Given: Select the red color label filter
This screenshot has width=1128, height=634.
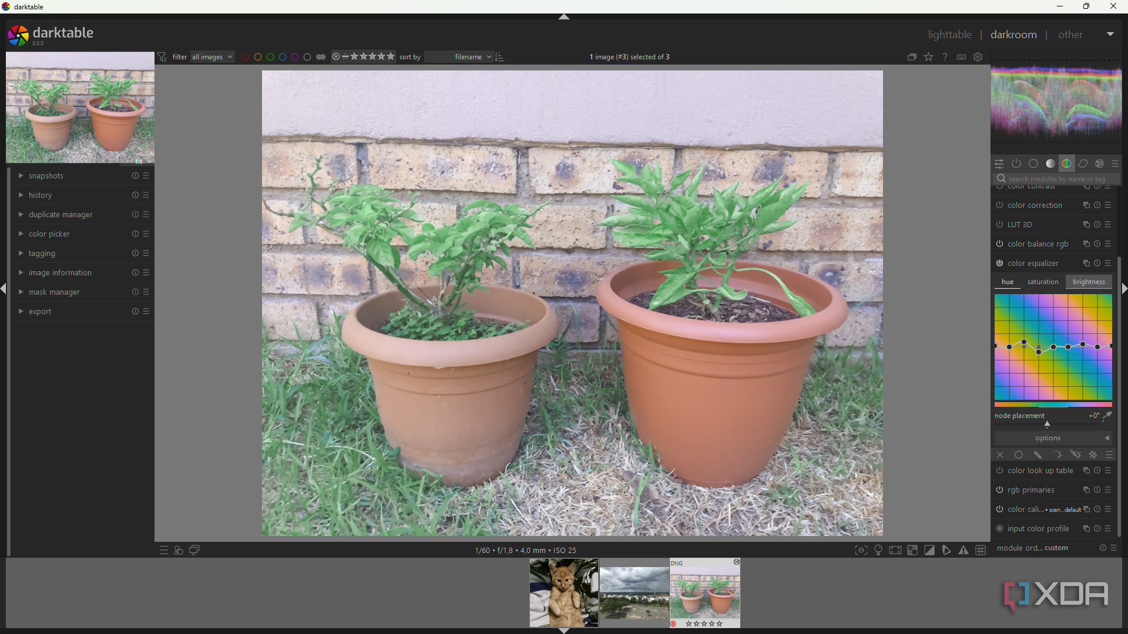Looking at the screenshot, I should point(246,57).
